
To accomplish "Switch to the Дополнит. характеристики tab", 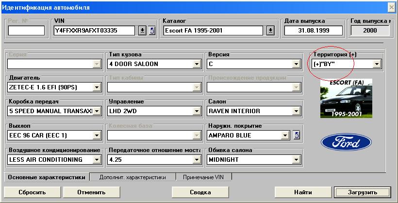I will tap(133, 177).
